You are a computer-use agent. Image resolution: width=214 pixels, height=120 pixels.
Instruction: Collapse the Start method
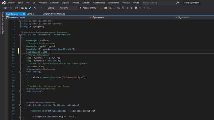point(20,72)
